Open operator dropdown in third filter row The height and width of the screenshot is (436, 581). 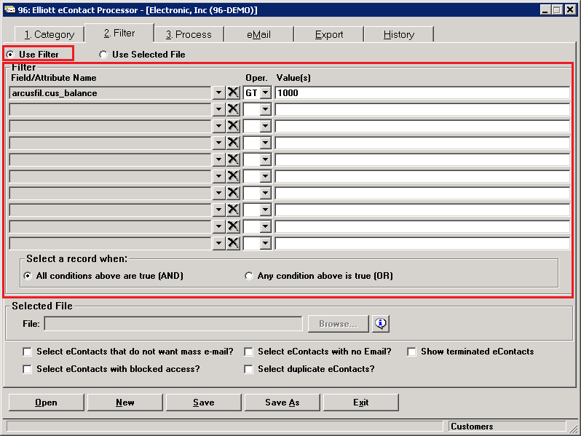point(266,126)
